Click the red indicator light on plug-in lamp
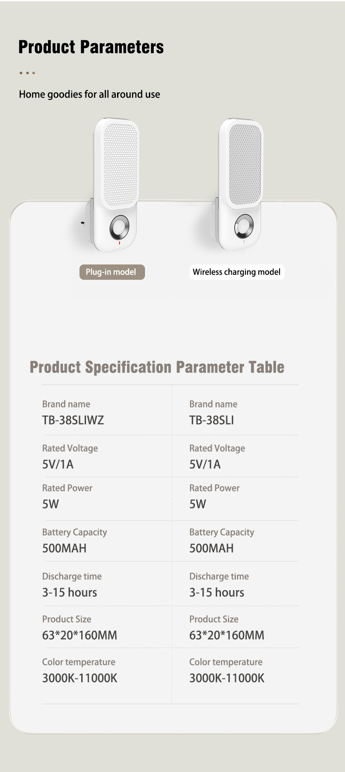The image size is (345, 772). pos(119,243)
